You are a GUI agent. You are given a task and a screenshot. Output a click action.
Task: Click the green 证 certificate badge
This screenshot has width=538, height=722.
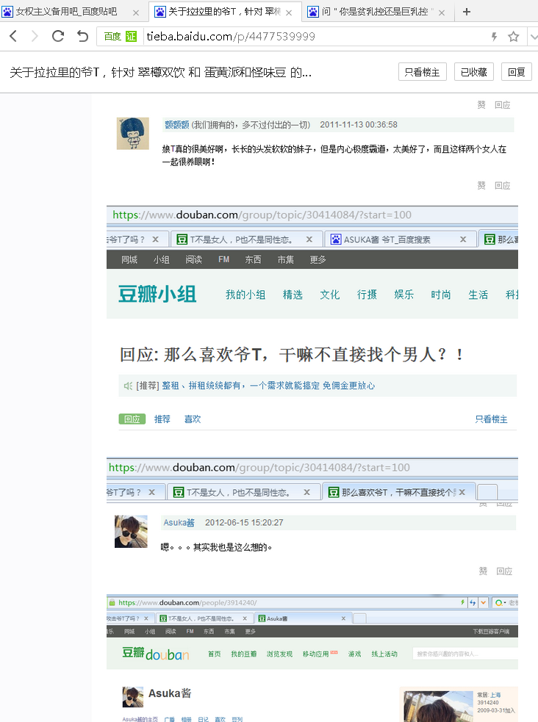(x=132, y=37)
